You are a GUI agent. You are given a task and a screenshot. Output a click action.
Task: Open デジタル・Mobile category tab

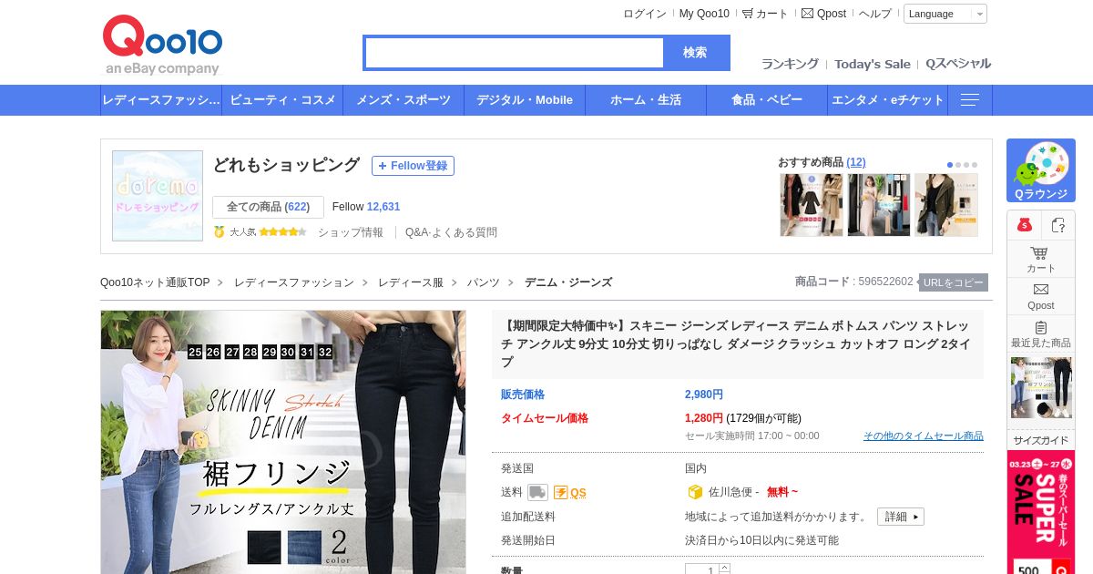point(525,100)
